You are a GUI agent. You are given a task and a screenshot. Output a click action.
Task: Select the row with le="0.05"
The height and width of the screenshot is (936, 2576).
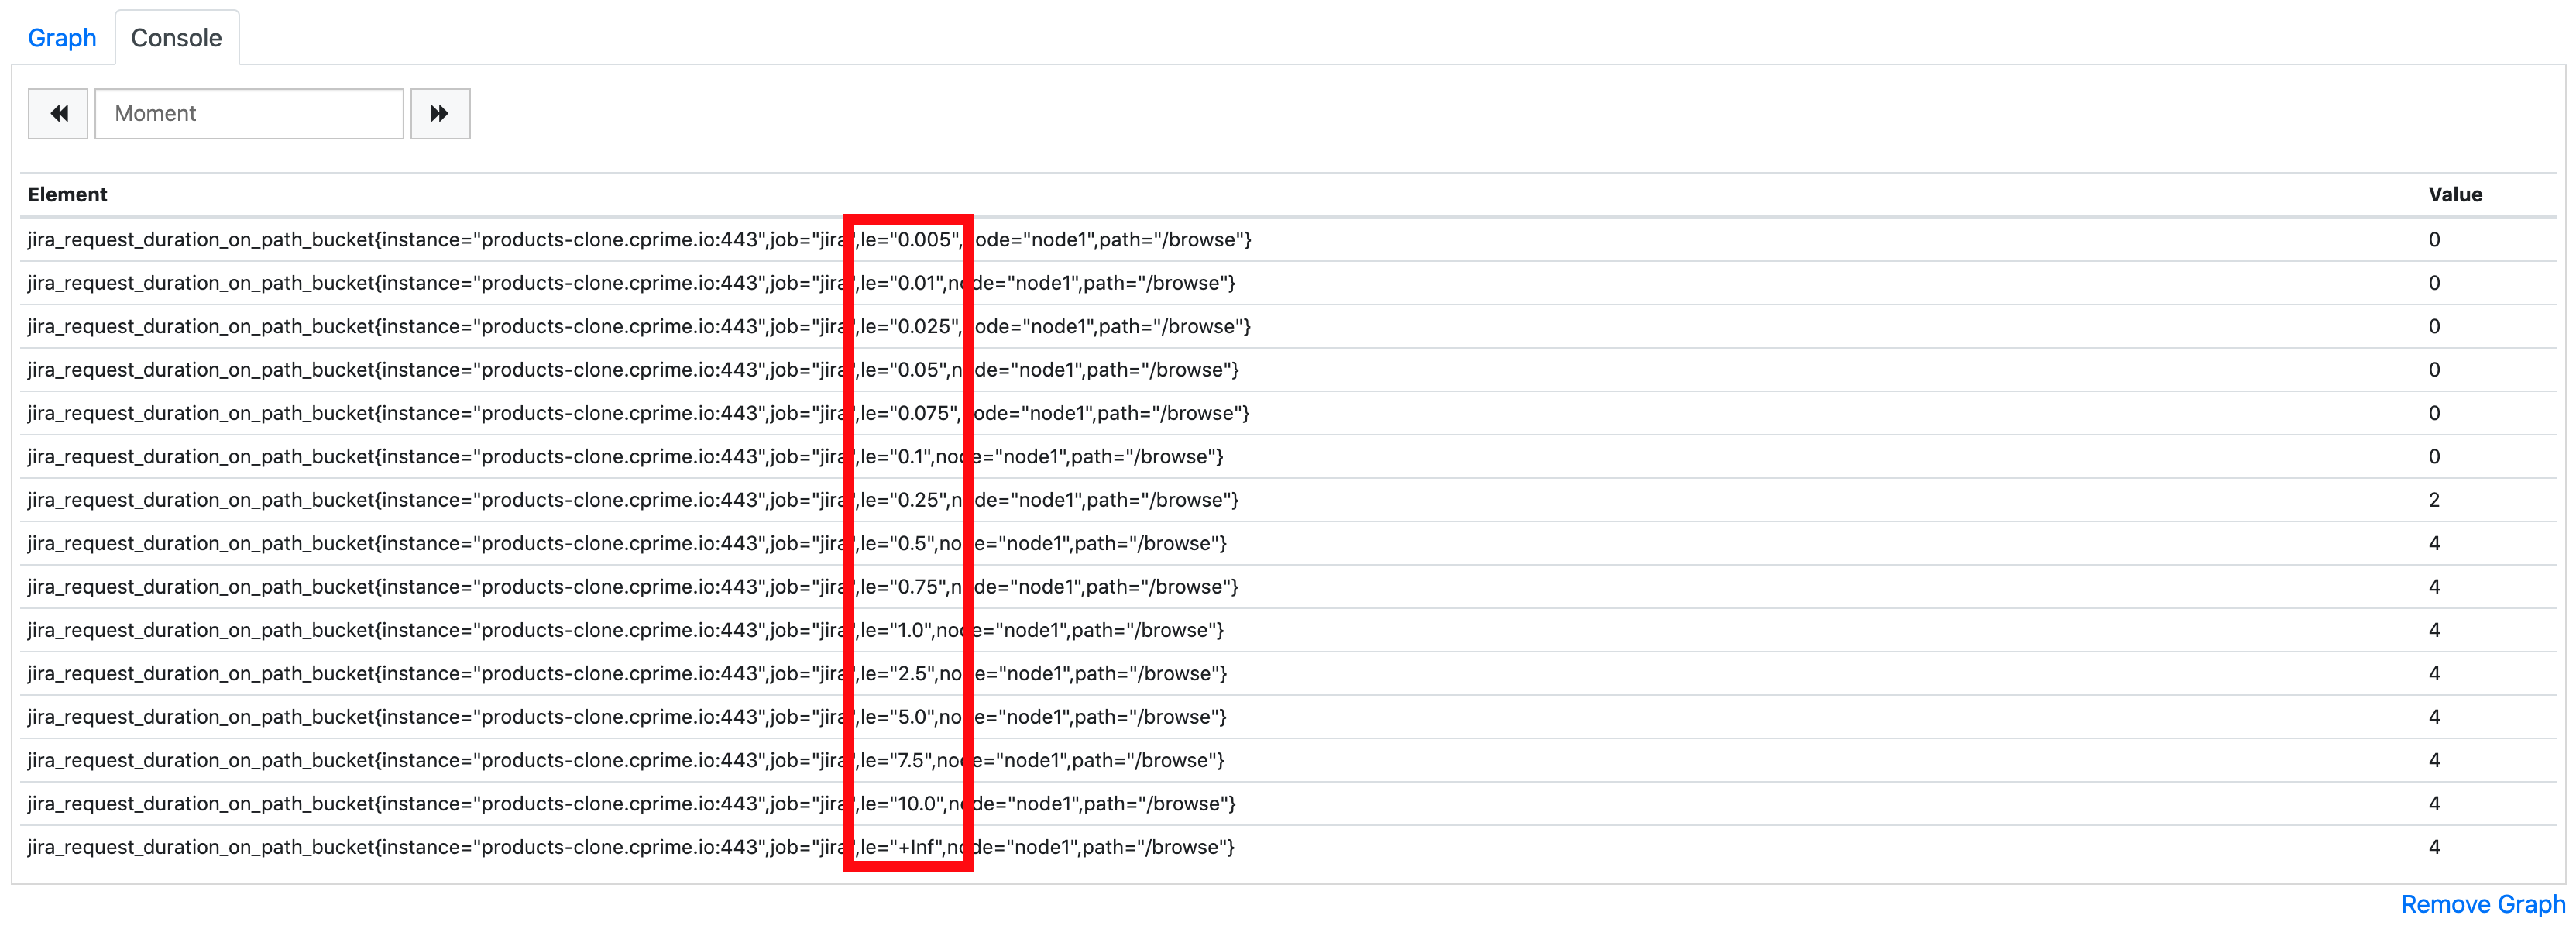[x=1288, y=370]
